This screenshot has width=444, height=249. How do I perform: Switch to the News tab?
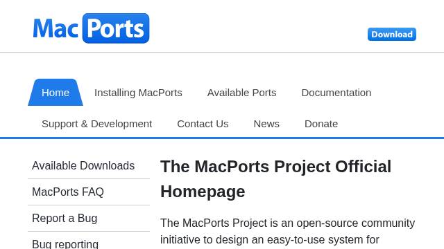[x=266, y=124]
